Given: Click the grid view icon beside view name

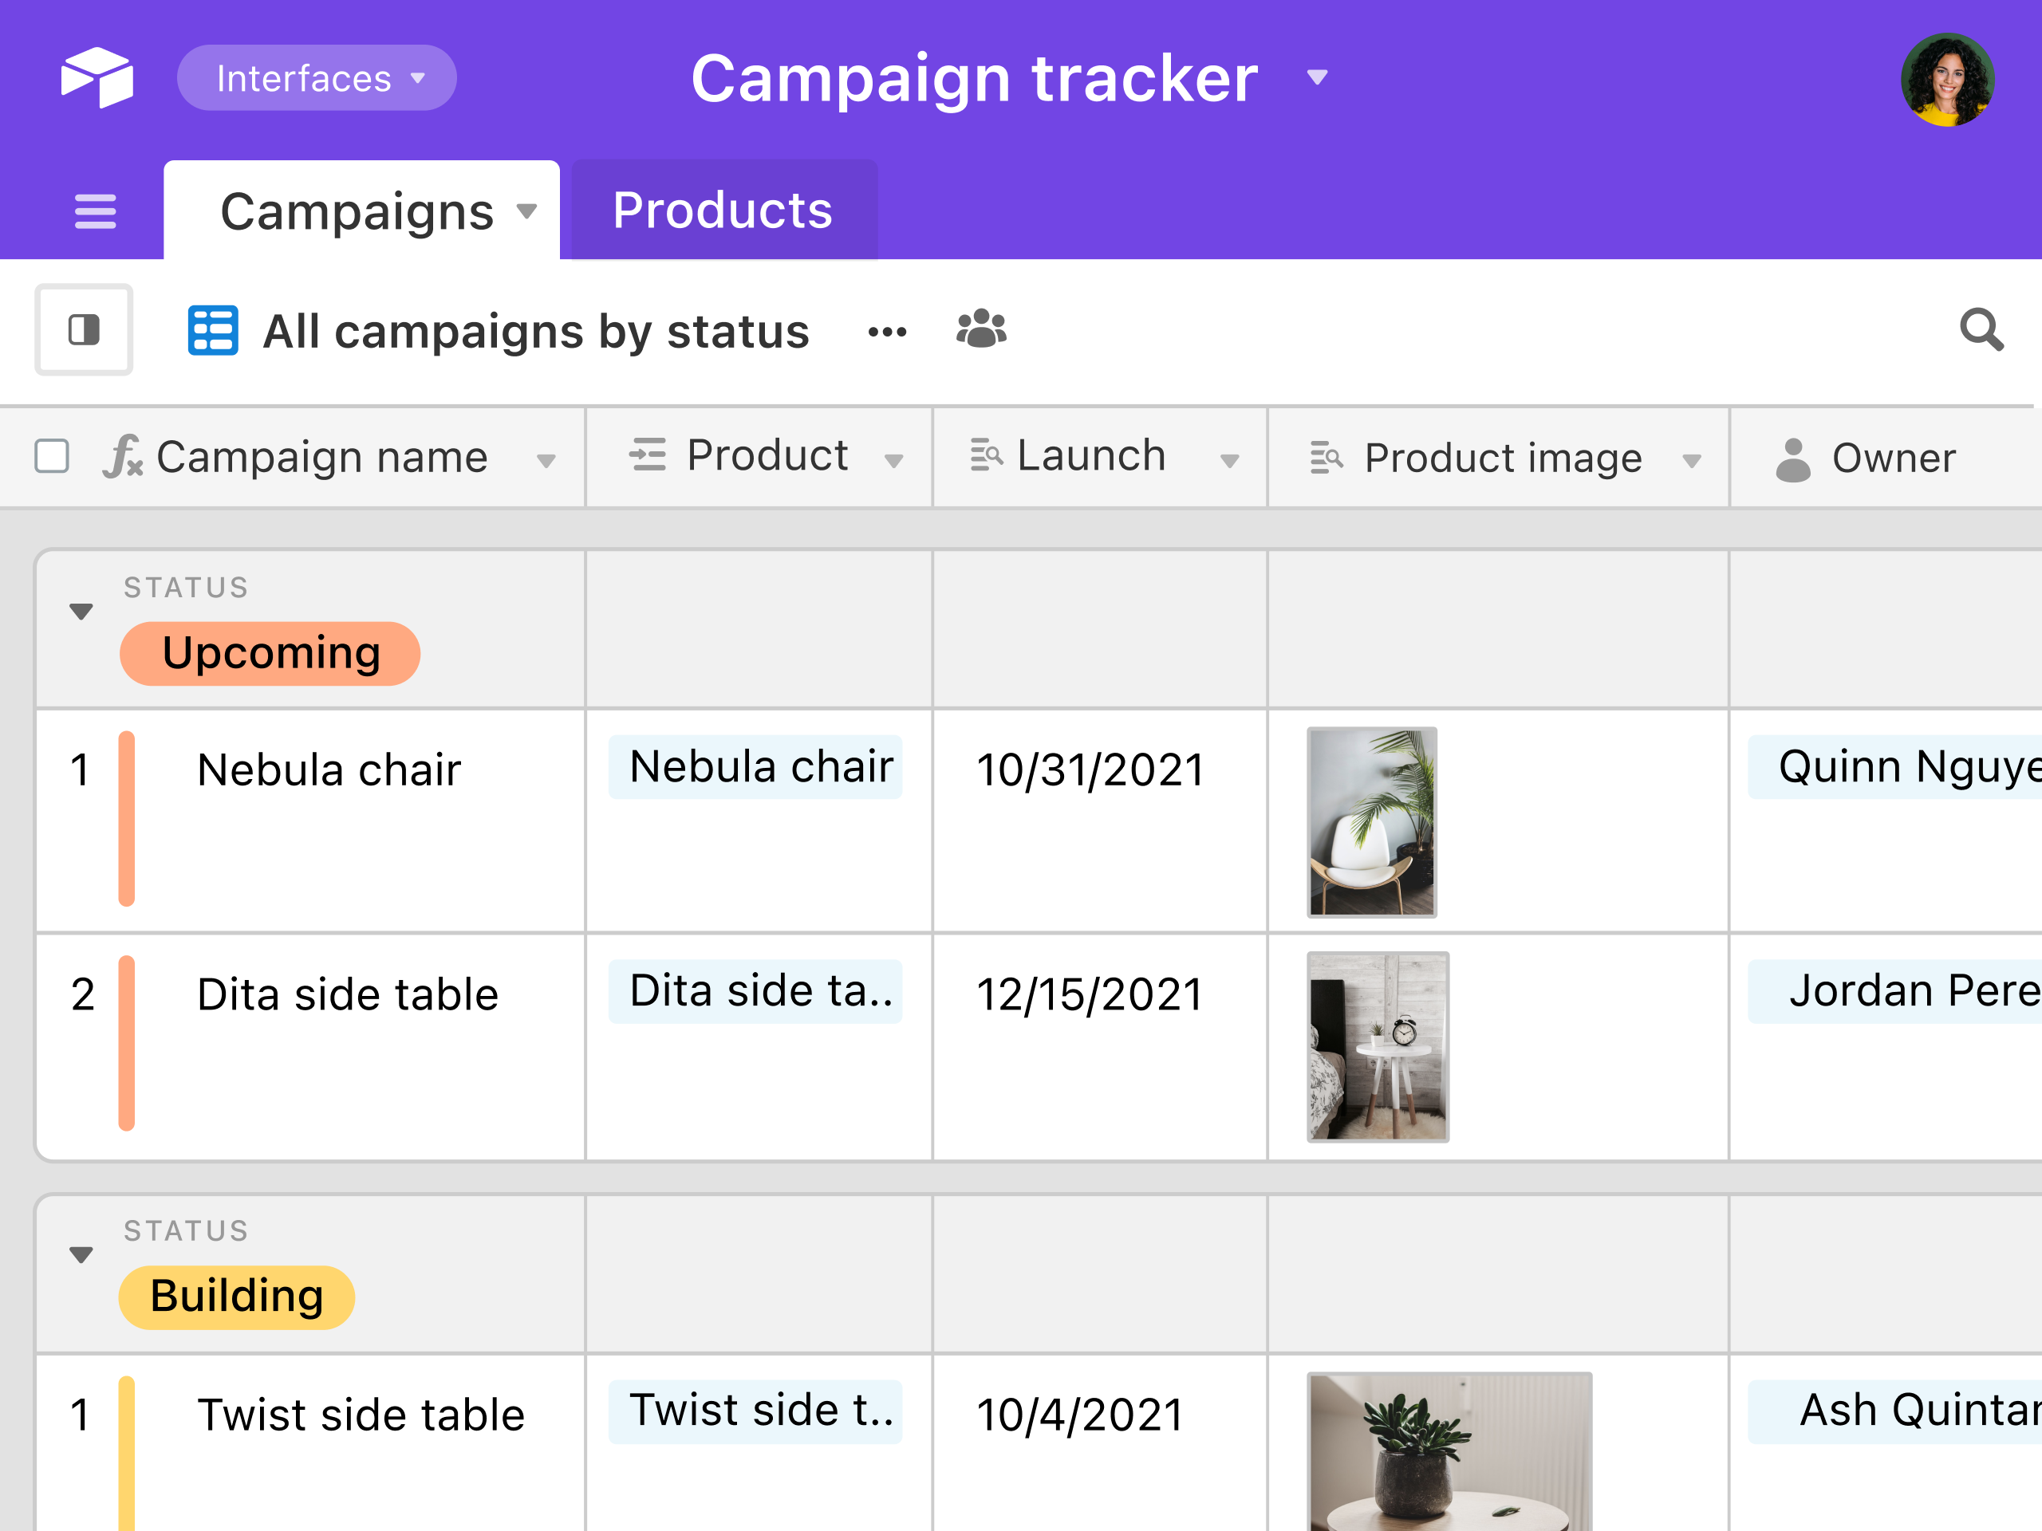Looking at the screenshot, I should 212,330.
